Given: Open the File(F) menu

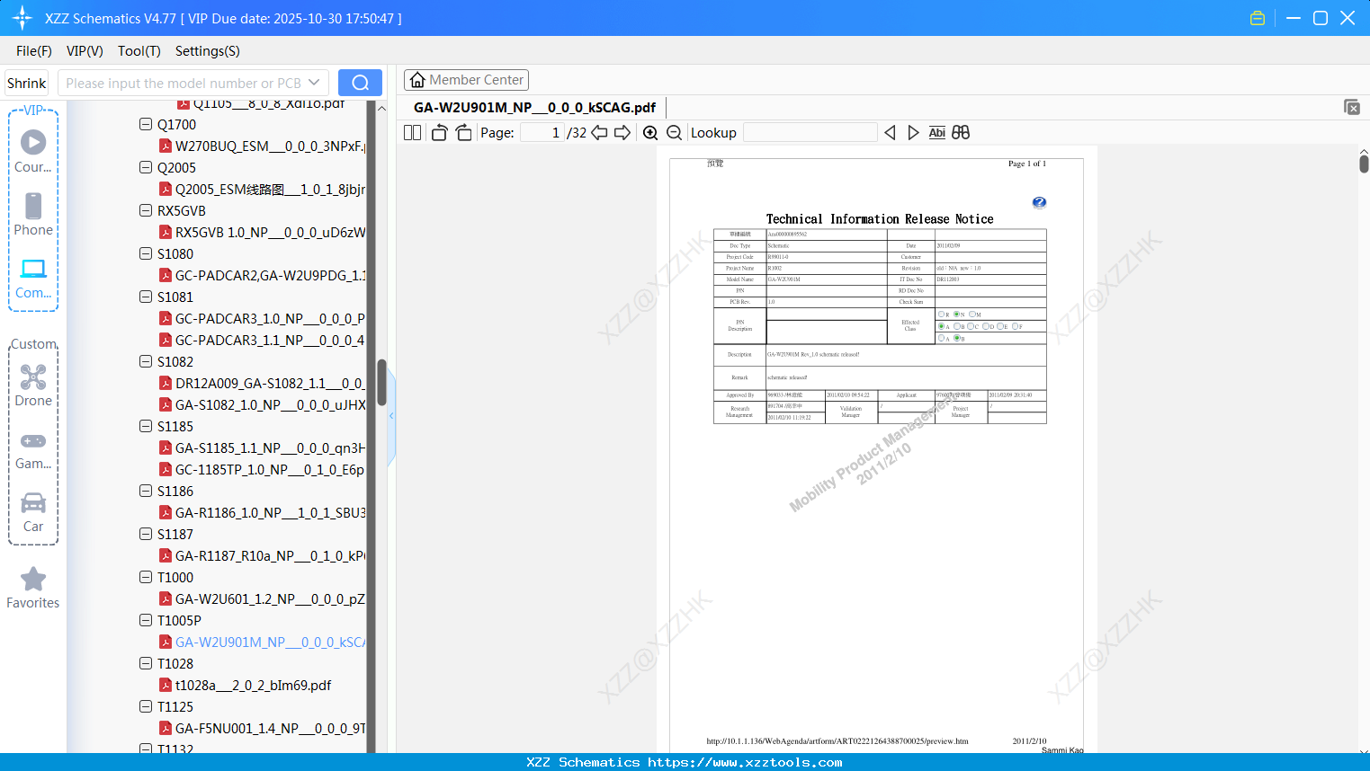Looking at the screenshot, I should [34, 51].
